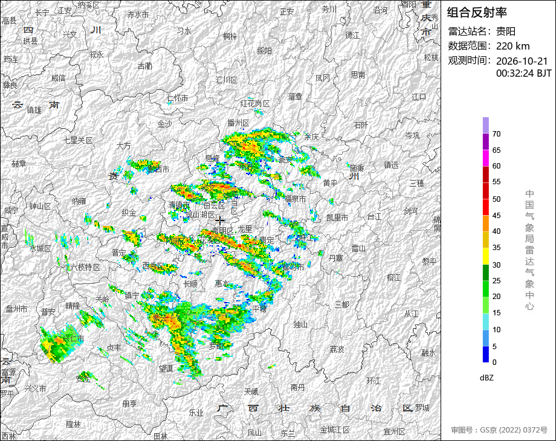The height and width of the screenshot is (441, 556).
Task: Select the observation date "2026-10-21"
Action: point(522,61)
